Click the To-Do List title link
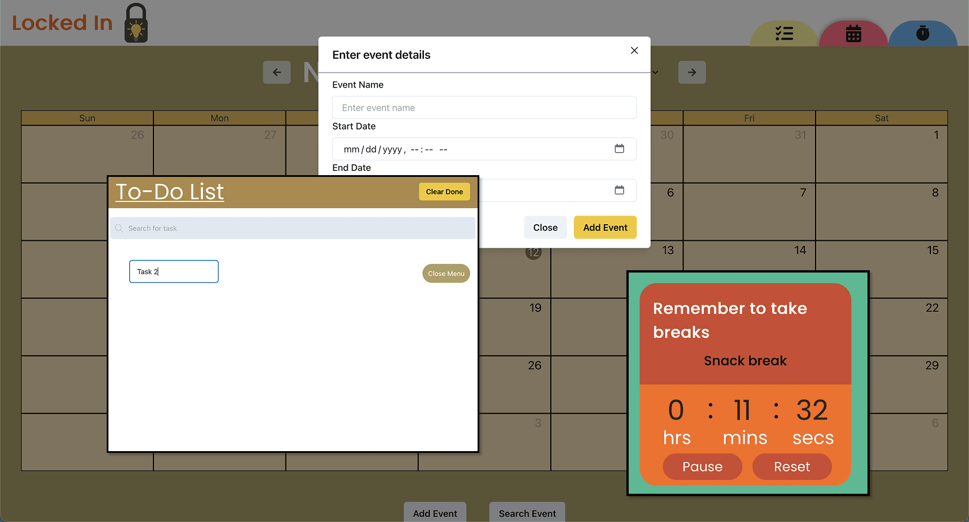Viewport: 969px width, 522px height. pos(170,192)
